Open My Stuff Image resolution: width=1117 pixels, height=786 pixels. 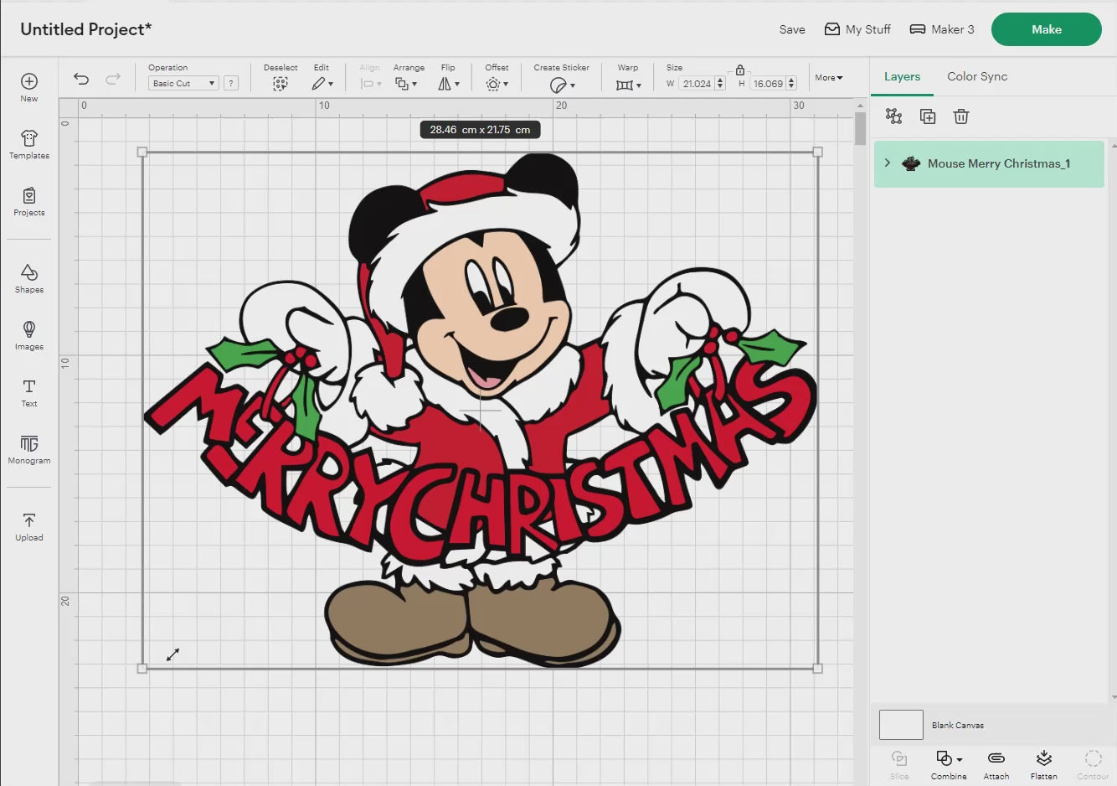tap(857, 29)
